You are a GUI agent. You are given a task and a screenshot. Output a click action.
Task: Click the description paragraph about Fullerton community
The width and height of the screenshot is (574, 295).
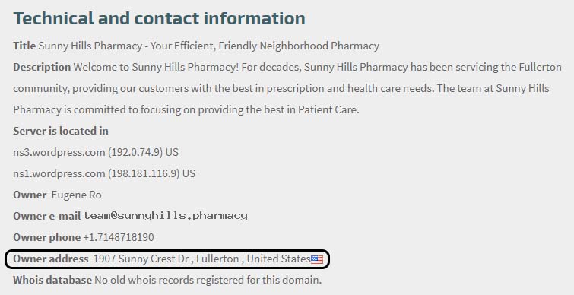click(x=287, y=88)
